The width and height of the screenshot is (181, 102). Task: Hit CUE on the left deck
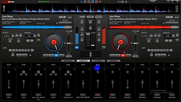[x=45, y=56]
